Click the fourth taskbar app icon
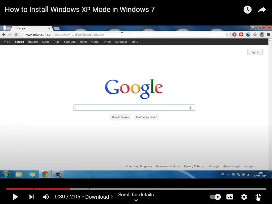 [x=58, y=174]
